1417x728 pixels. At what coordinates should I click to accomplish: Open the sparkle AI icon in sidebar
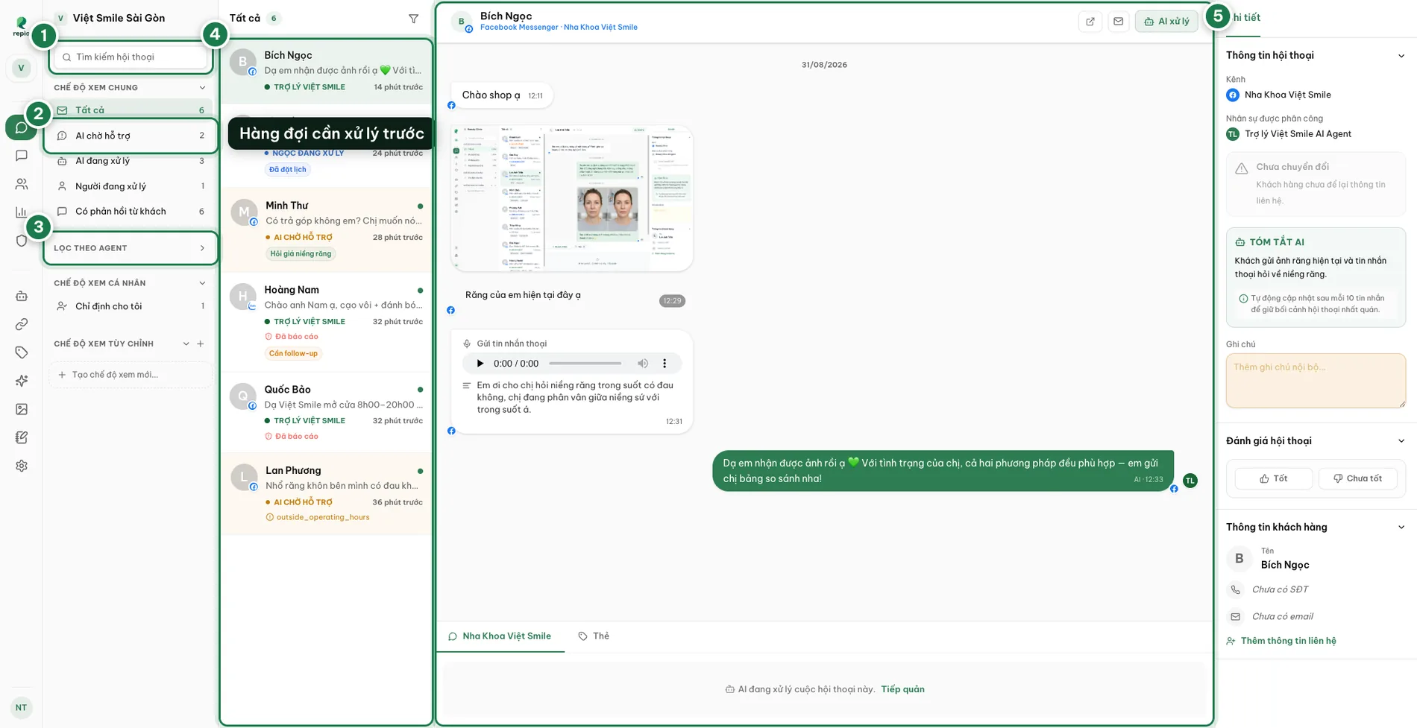[x=22, y=381]
